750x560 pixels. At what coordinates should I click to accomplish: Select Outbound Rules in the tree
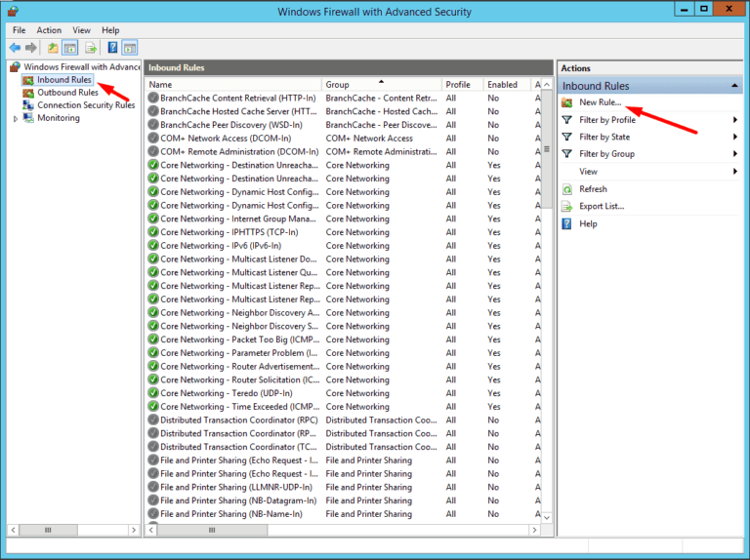coord(67,93)
